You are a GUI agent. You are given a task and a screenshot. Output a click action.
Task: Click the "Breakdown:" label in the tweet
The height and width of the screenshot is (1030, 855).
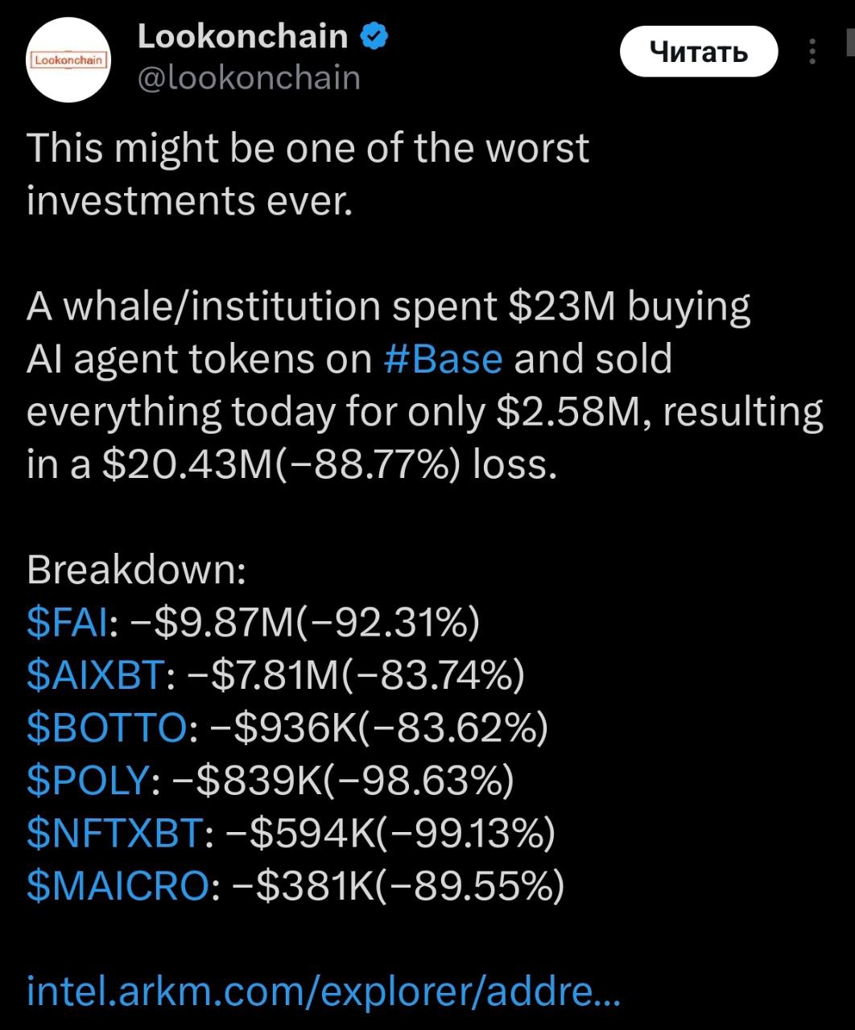137,570
